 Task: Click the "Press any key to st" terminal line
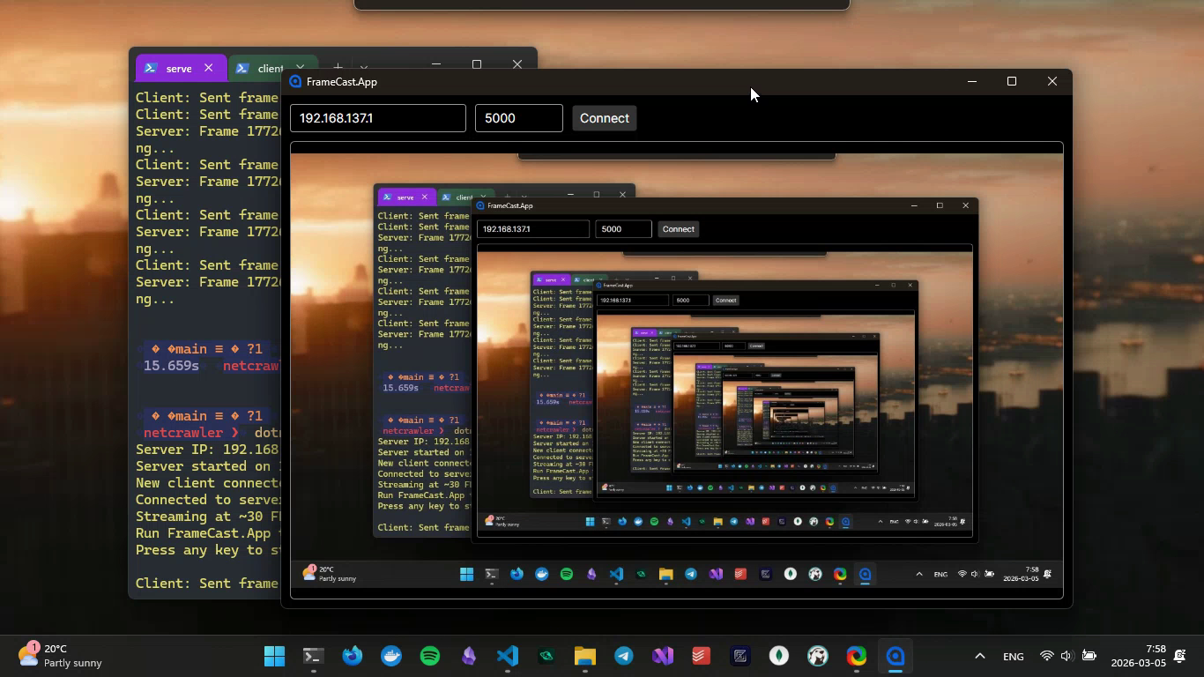point(208,550)
